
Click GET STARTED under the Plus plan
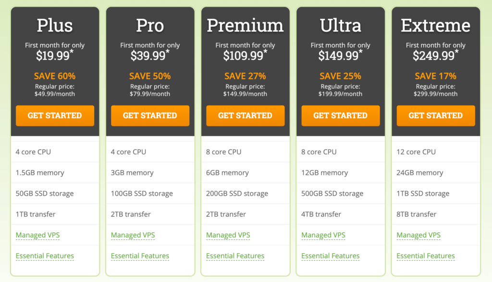click(55, 116)
